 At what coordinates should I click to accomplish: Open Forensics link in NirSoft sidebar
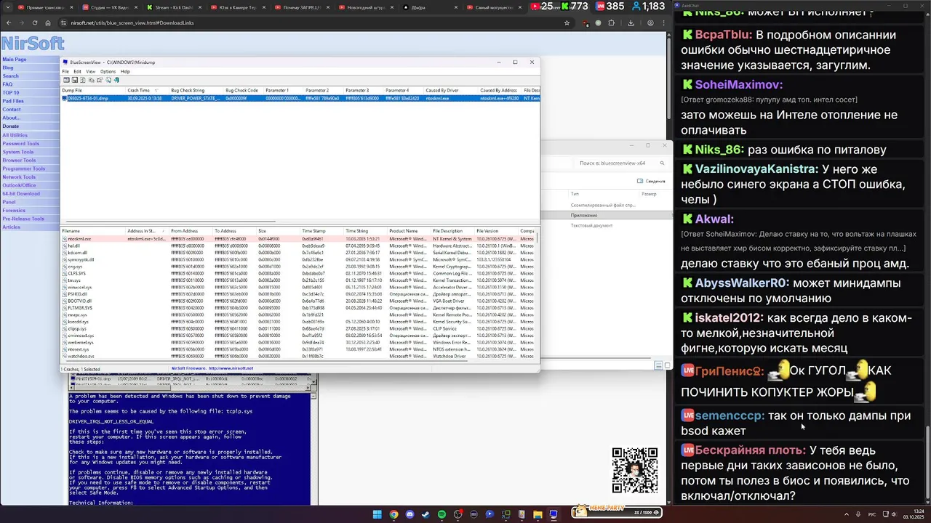coord(14,210)
